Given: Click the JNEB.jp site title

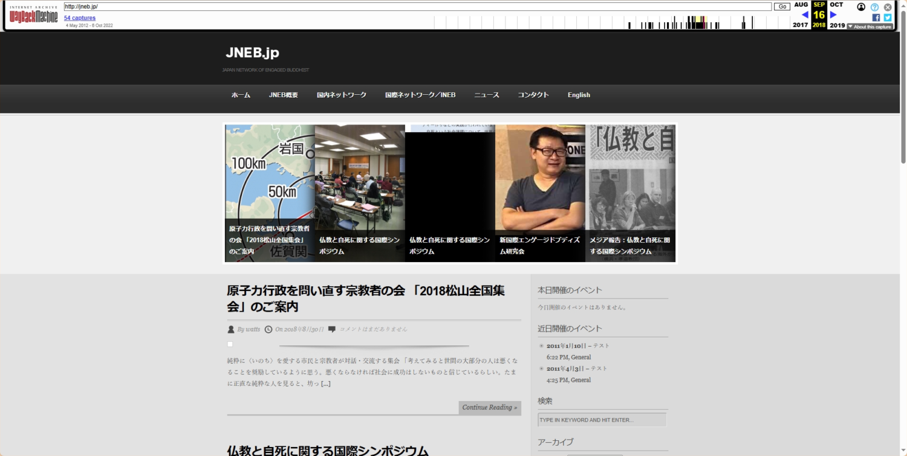Looking at the screenshot, I should click(252, 53).
